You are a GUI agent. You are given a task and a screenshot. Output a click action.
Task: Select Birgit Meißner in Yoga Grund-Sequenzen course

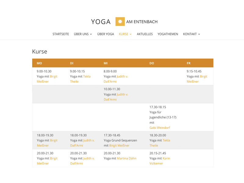(119, 145)
